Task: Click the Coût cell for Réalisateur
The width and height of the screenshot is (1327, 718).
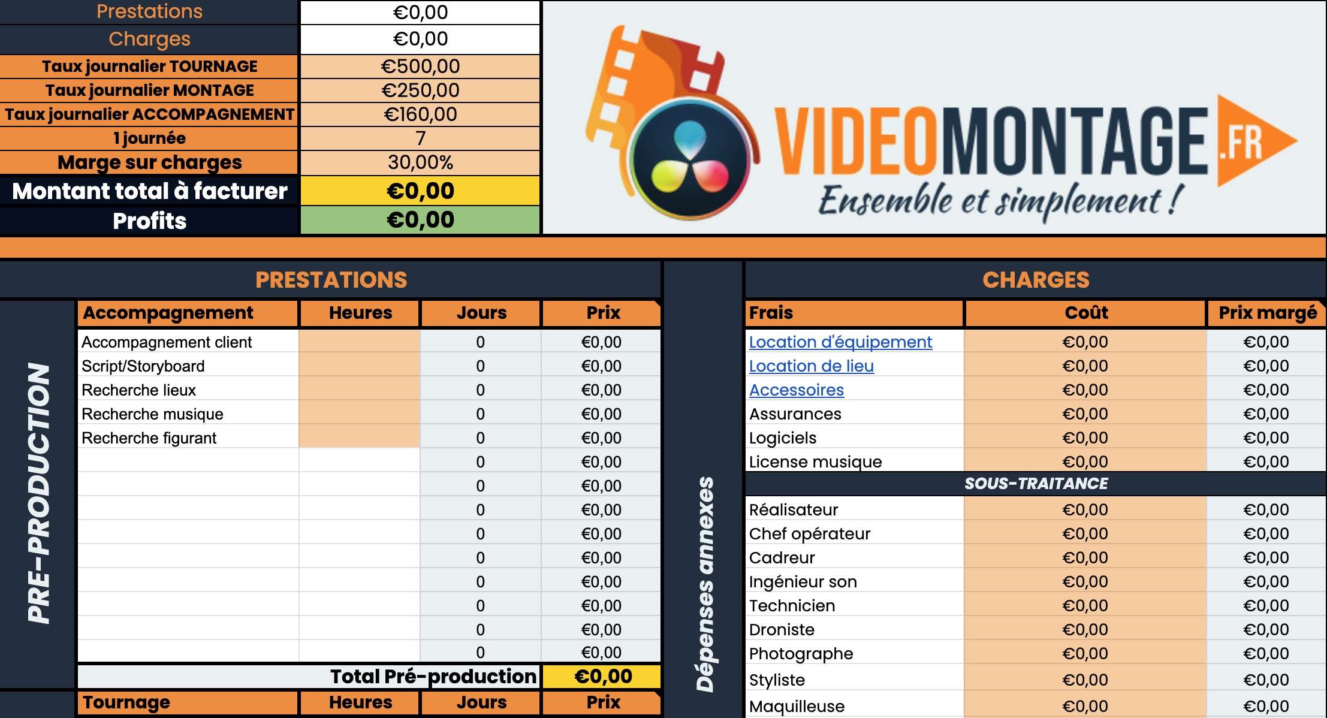Action: tap(1085, 509)
